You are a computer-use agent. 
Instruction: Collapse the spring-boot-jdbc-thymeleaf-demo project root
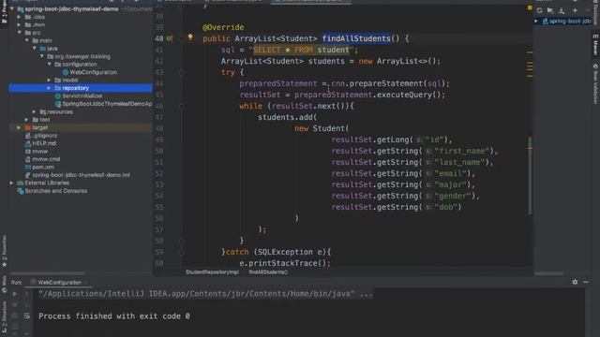(x=12, y=8)
